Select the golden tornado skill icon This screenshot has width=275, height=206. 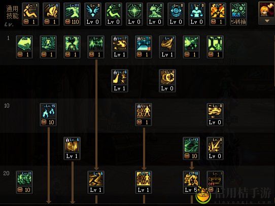167,47
